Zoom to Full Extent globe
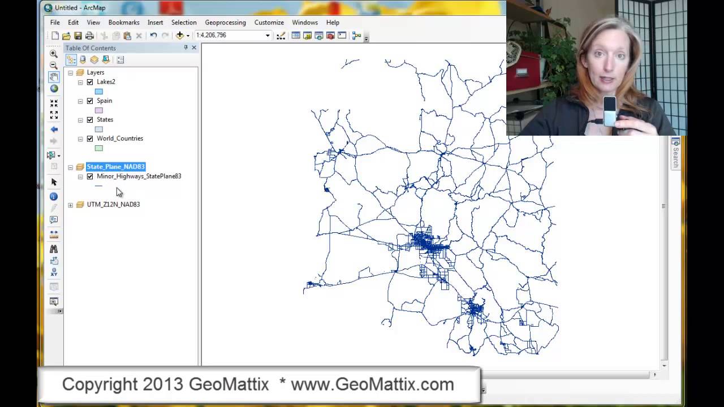 54,89
